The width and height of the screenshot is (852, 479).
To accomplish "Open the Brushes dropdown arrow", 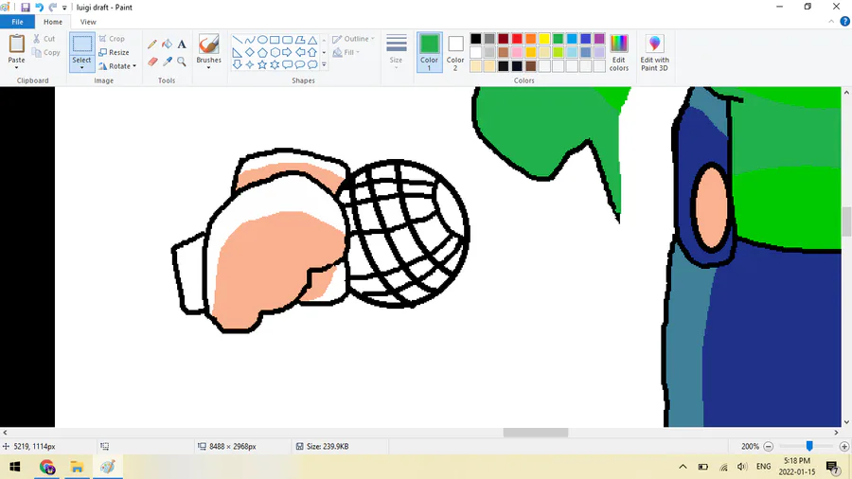I will click(208, 67).
